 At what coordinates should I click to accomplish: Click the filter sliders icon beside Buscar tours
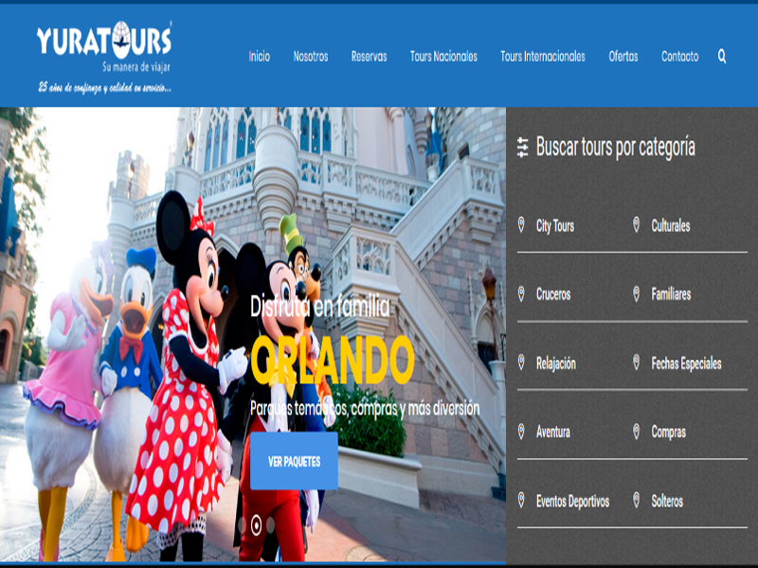523,148
